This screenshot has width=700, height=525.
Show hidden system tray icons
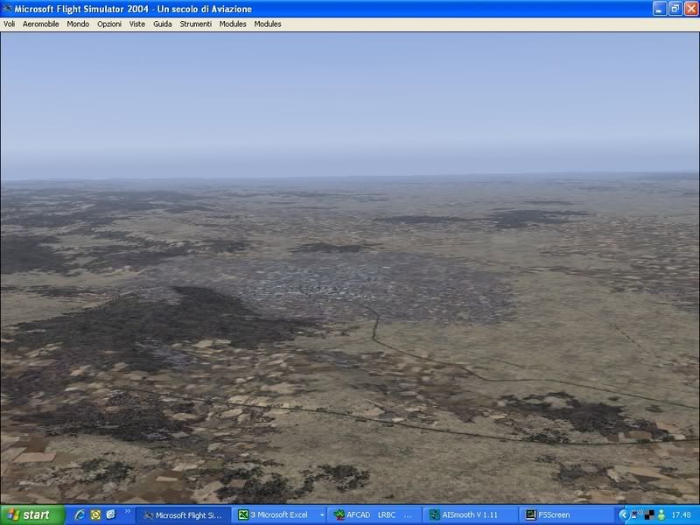(623, 515)
